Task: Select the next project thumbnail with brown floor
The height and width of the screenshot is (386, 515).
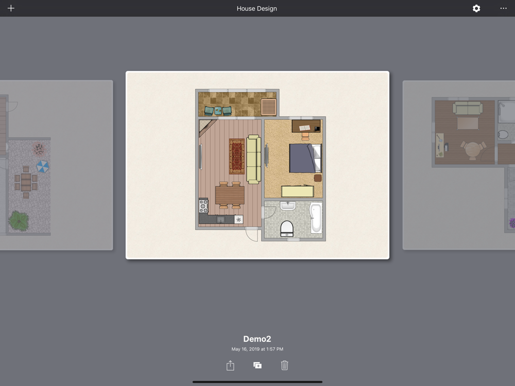Action: (459, 165)
